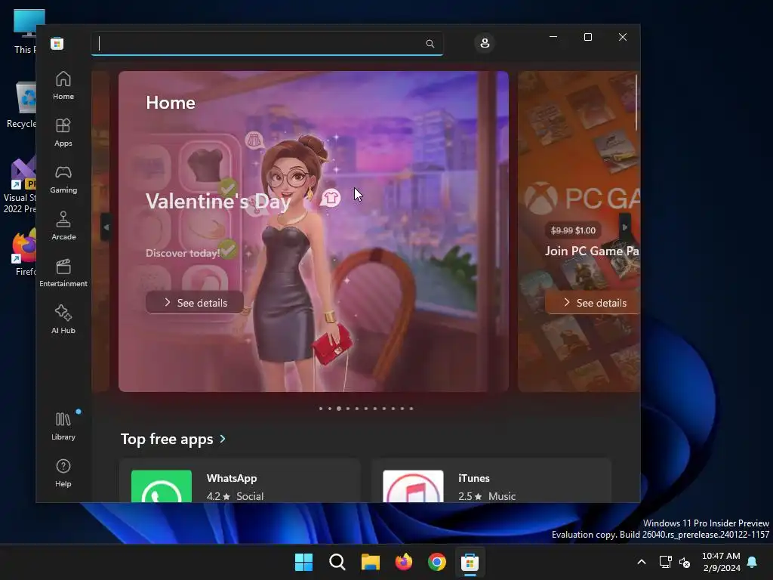Select the first carousel page dot
Image resolution: width=773 pixels, height=580 pixels.
click(321, 409)
